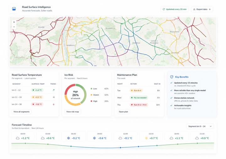Click the Key Benefits shield icon
The width and height of the screenshot is (226, 159).
click(172, 77)
